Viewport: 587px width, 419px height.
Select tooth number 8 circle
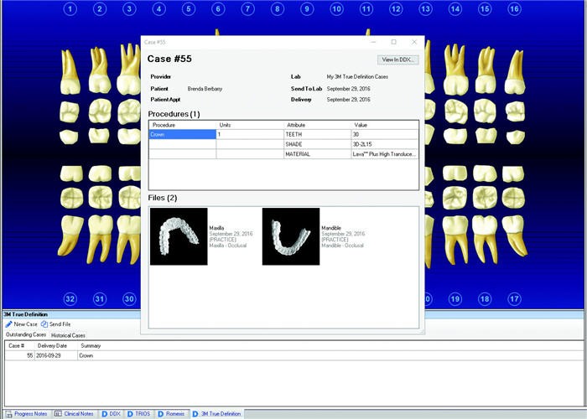pos(278,8)
